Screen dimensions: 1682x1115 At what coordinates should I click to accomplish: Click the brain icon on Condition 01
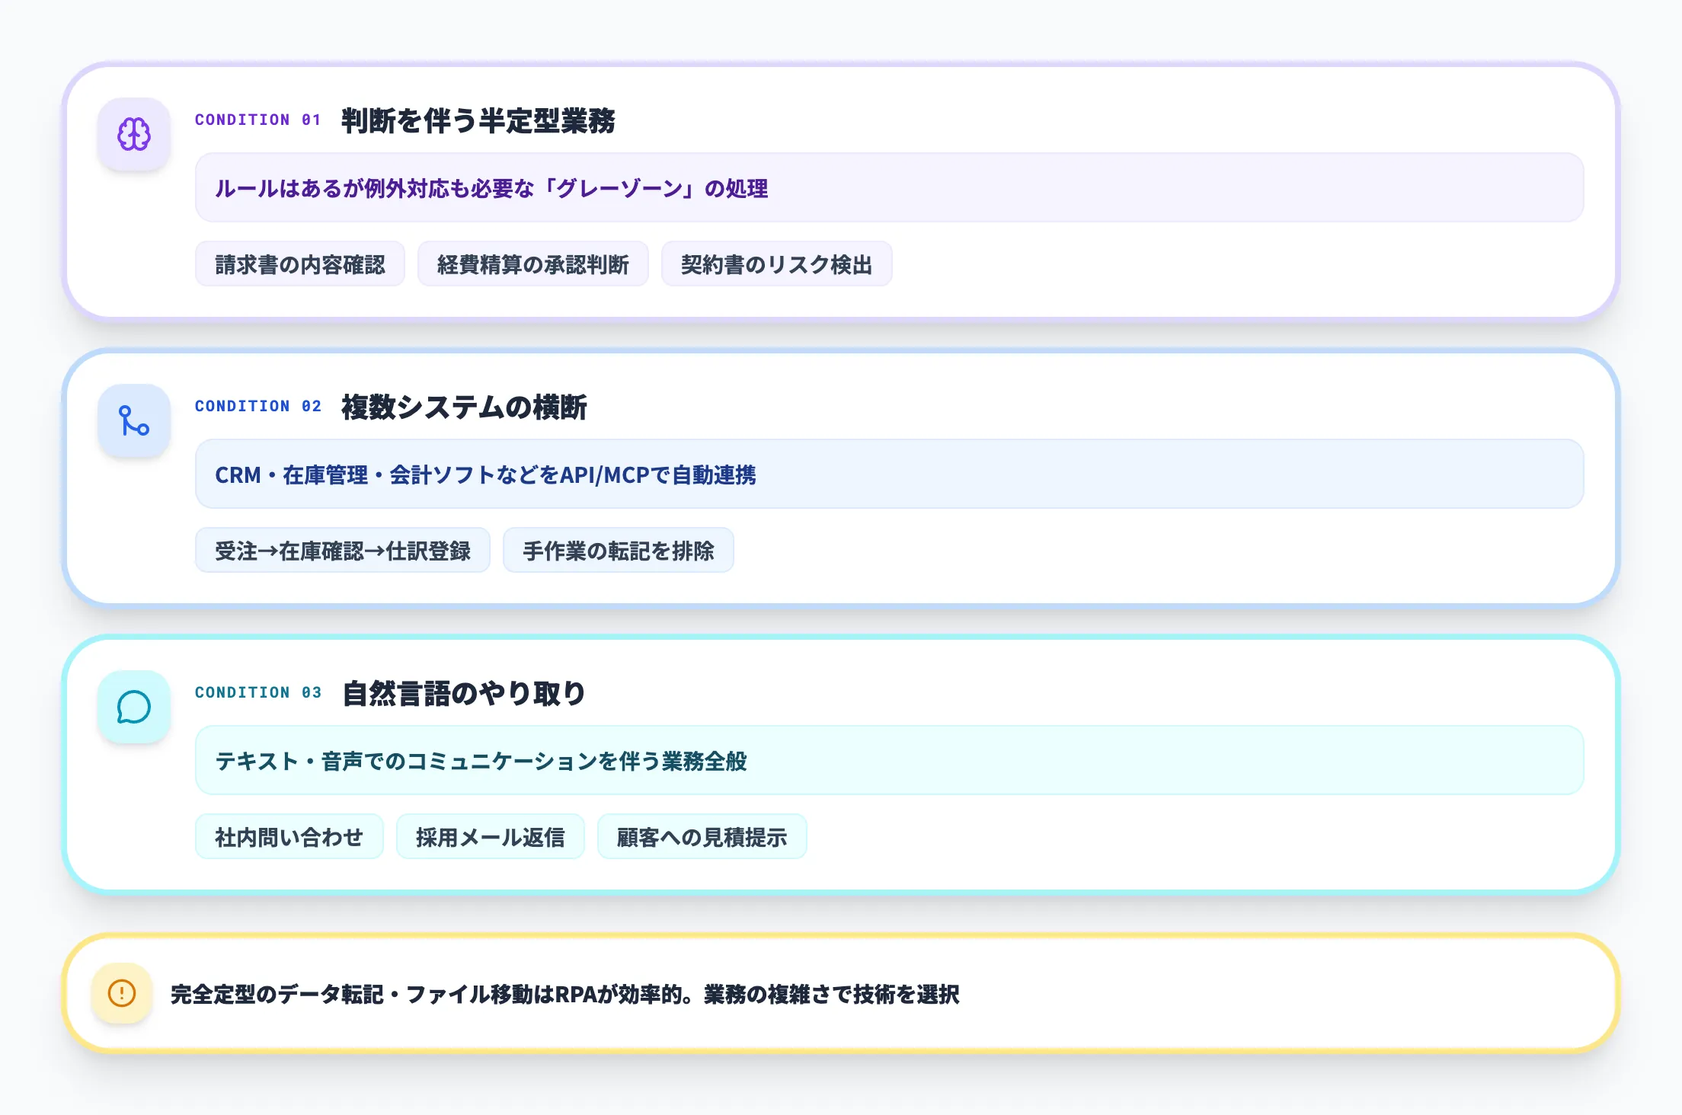(x=133, y=136)
